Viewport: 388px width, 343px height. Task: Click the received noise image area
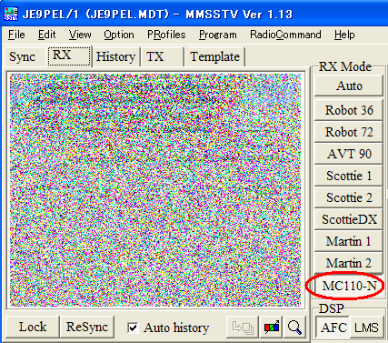[155, 190]
